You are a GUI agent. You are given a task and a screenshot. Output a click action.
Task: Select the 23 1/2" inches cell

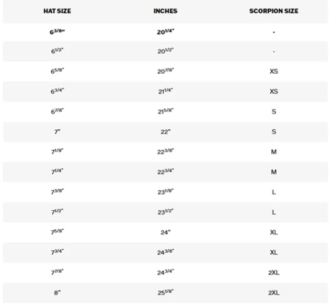(x=165, y=212)
